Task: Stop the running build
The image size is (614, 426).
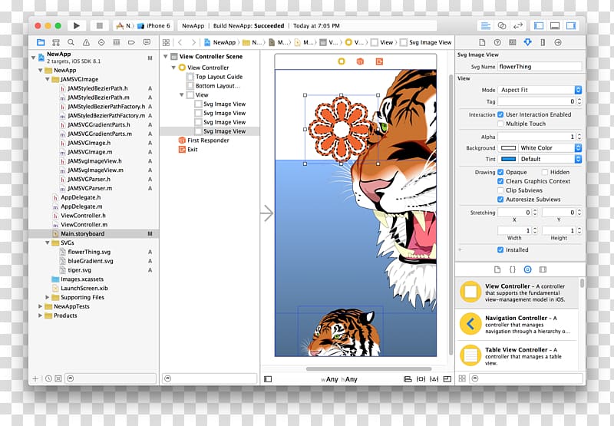Action: pyautogui.click(x=100, y=26)
